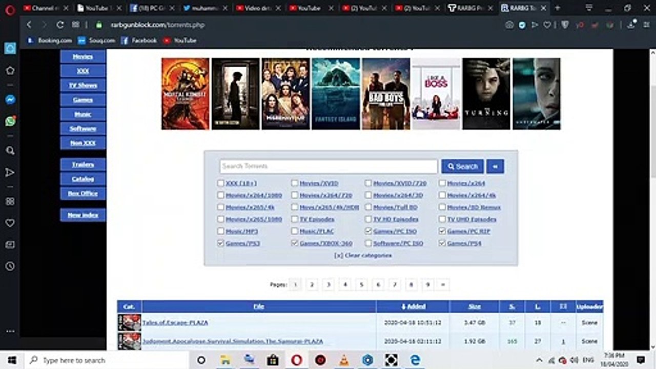Open the sidebar search icon
Screen dimensions: 656x369
(x=10, y=151)
